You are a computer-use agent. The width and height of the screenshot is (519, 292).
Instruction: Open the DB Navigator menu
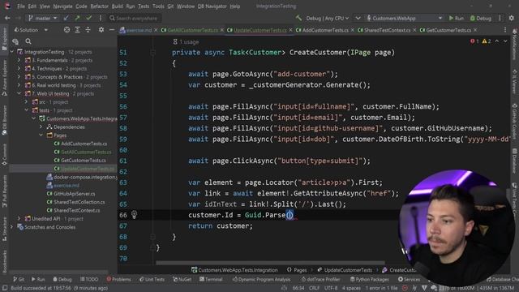(212, 6)
